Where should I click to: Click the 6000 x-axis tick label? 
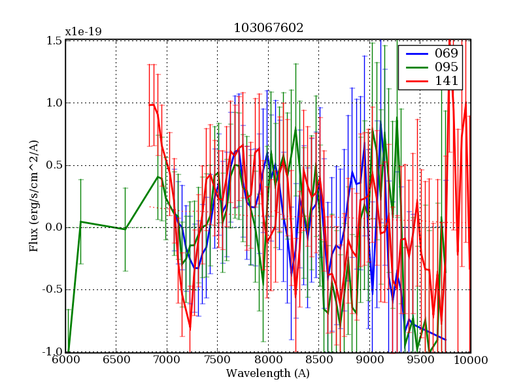[x=65, y=360]
